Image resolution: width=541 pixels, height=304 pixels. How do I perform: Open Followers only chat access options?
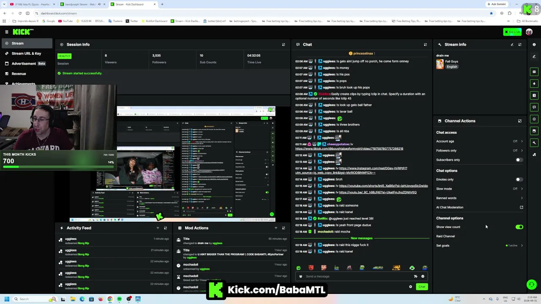[480, 151]
